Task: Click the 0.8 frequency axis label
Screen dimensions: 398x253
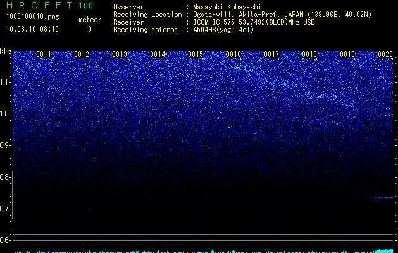Action: pos(4,177)
